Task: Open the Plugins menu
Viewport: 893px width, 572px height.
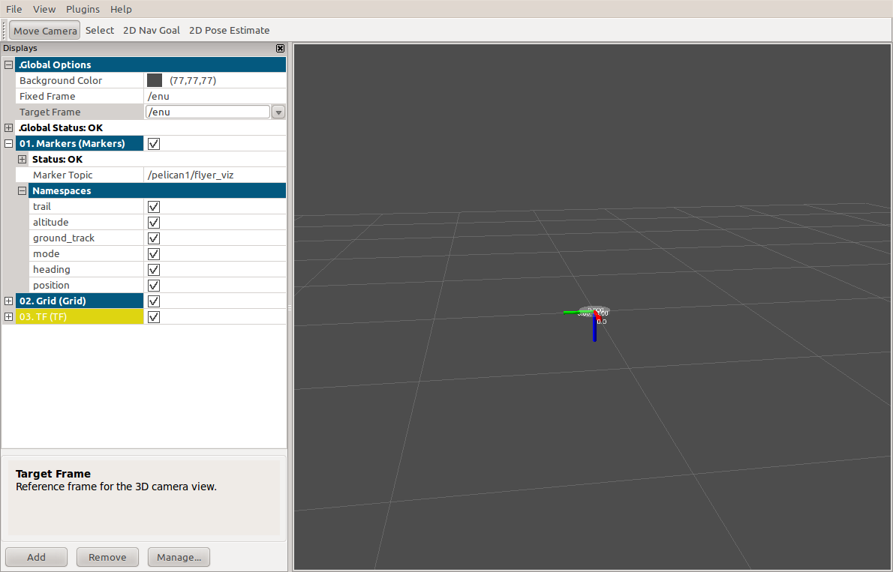Action: (x=83, y=9)
